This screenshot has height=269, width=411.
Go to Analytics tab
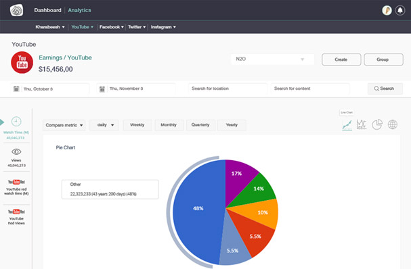pos(79,10)
